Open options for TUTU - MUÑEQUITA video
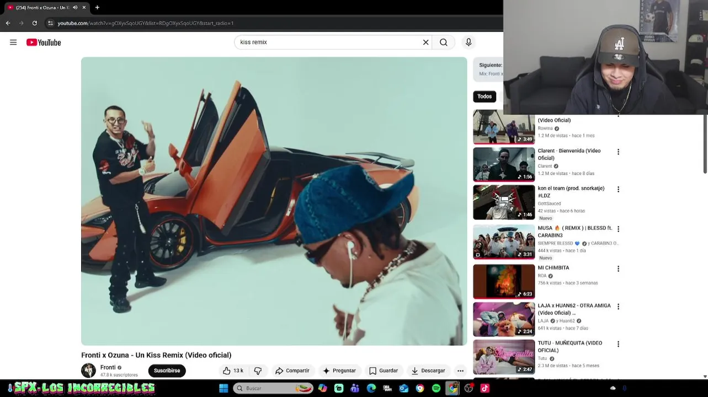 click(x=618, y=344)
